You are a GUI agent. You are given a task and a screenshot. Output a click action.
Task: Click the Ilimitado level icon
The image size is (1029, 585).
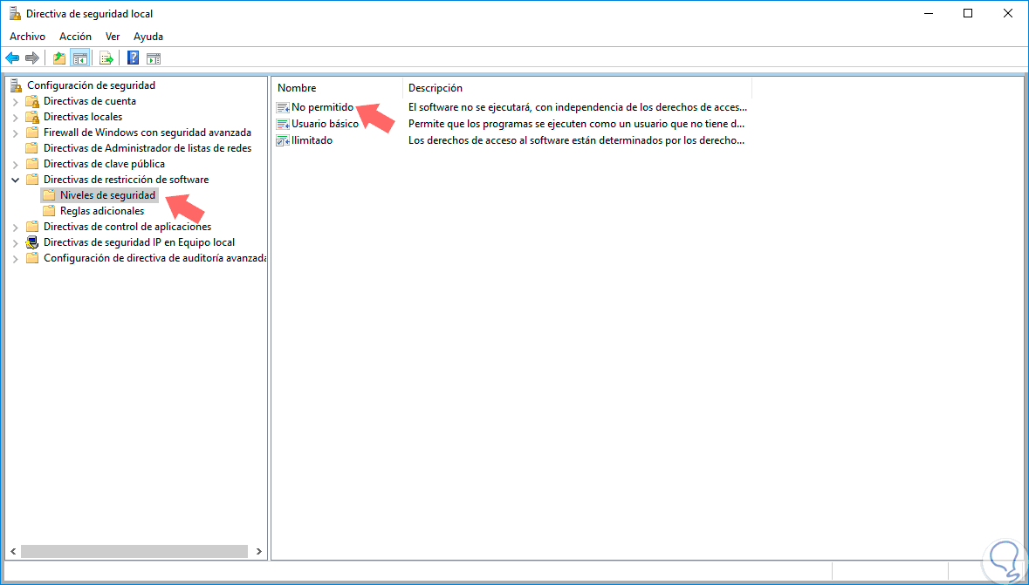[x=283, y=140]
